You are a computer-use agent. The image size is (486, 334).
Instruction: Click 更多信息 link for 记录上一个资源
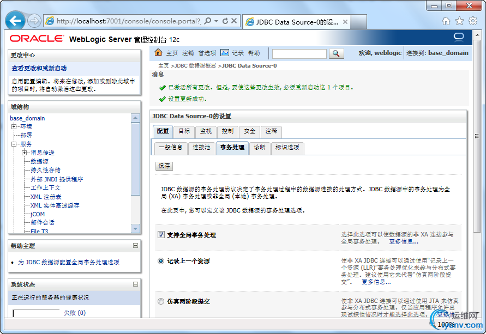click(x=376, y=282)
